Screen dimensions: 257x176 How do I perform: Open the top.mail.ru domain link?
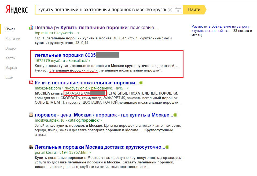click(x=44, y=33)
